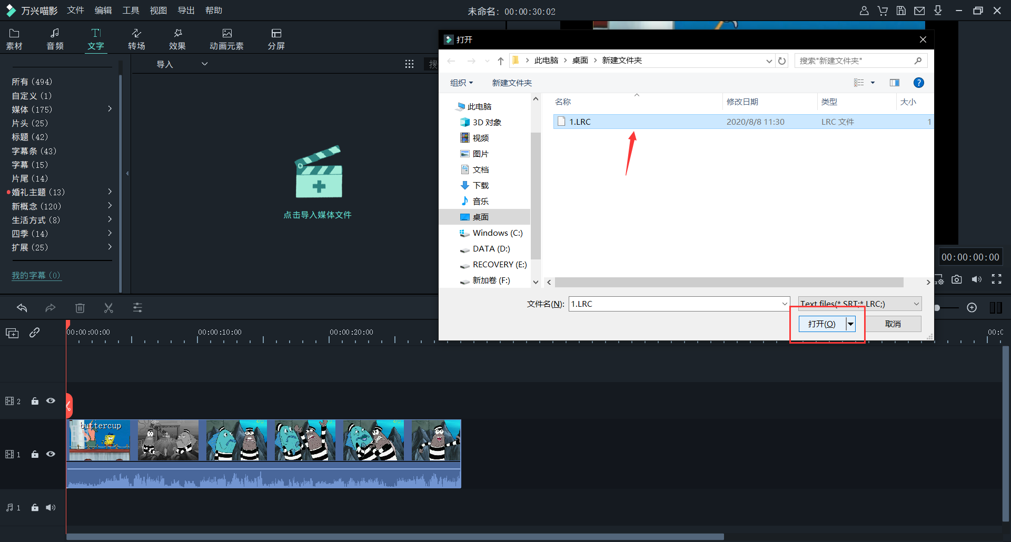Select the buttercup video clip on track 1
Screen dimensions: 1011x542
(263, 454)
